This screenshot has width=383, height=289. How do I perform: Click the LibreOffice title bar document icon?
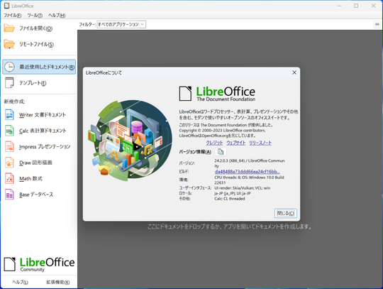7,6
